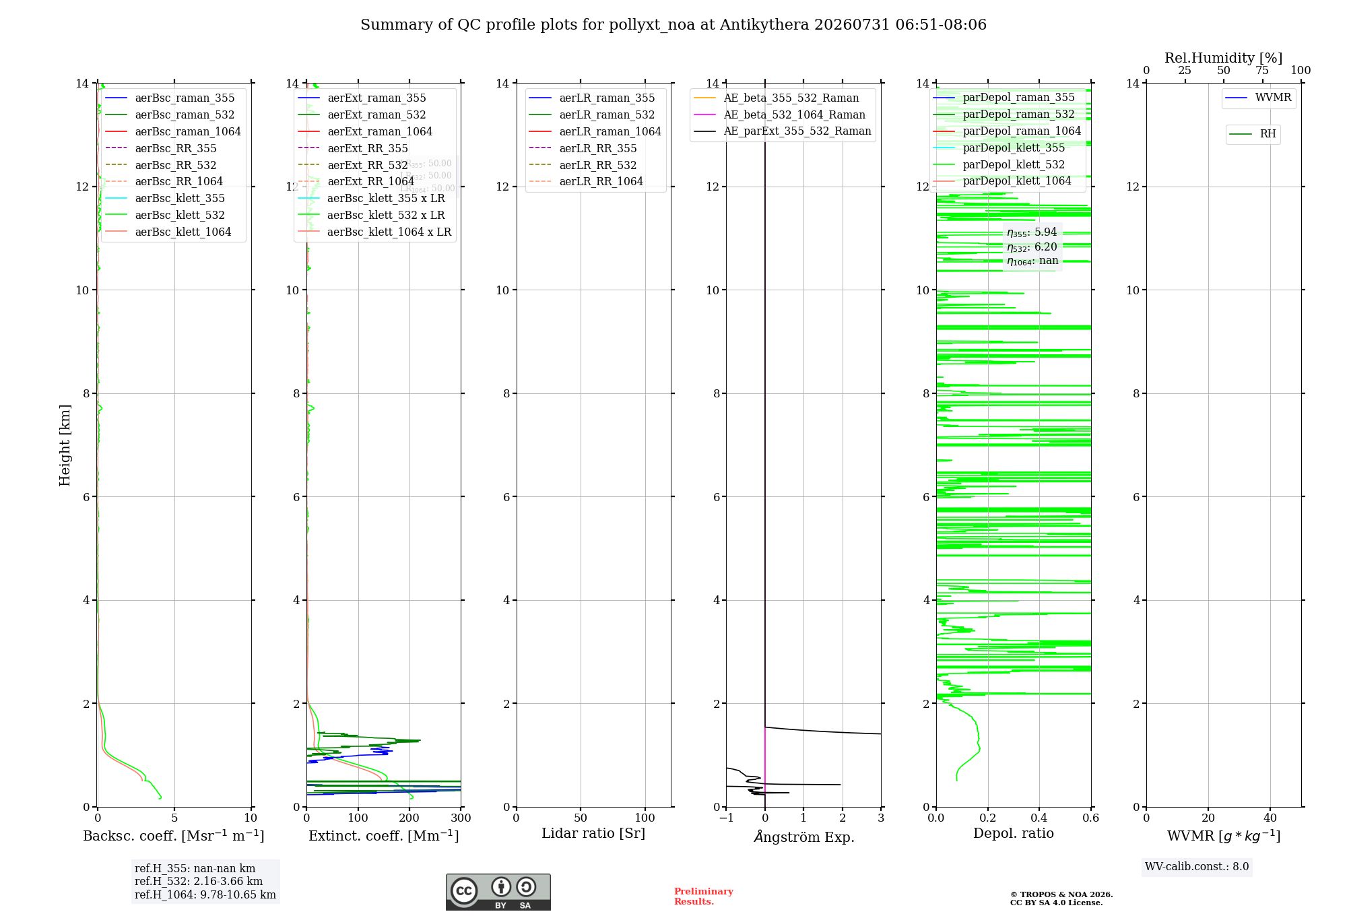Select legend entry aerLR_raman_1064
This screenshot has width=1347, height=916.
click(x=595, y=131)
